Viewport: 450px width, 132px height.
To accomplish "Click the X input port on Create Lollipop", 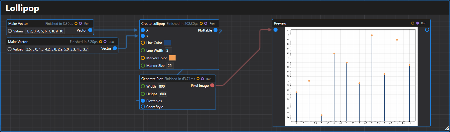I will point(143,30).
